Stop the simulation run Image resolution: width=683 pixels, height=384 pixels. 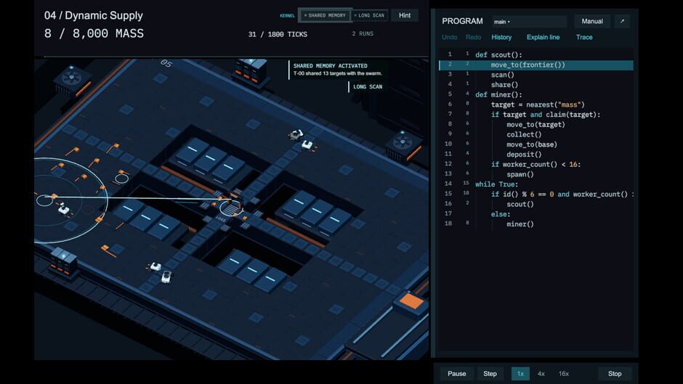pyautogui.click(x=615, y=374)
